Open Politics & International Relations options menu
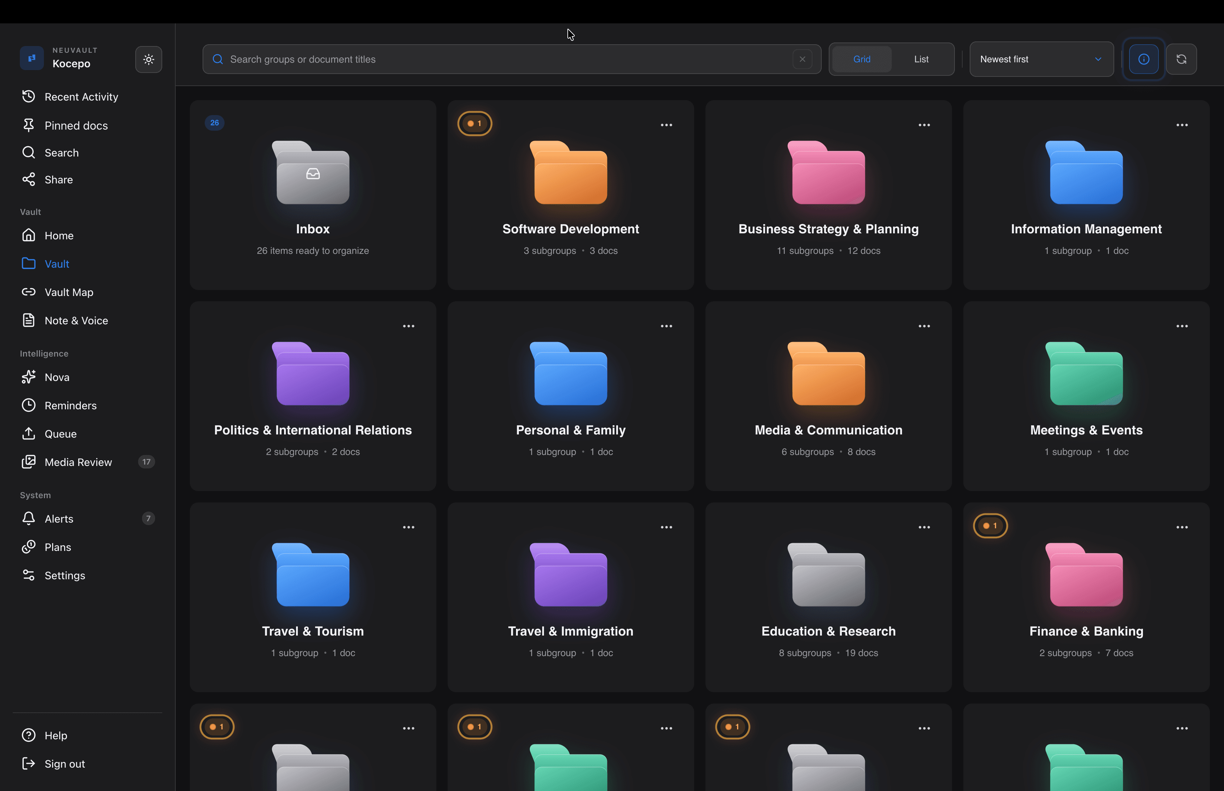The height and width of the screenshot is (791, 1224). (x=408, y=326)
